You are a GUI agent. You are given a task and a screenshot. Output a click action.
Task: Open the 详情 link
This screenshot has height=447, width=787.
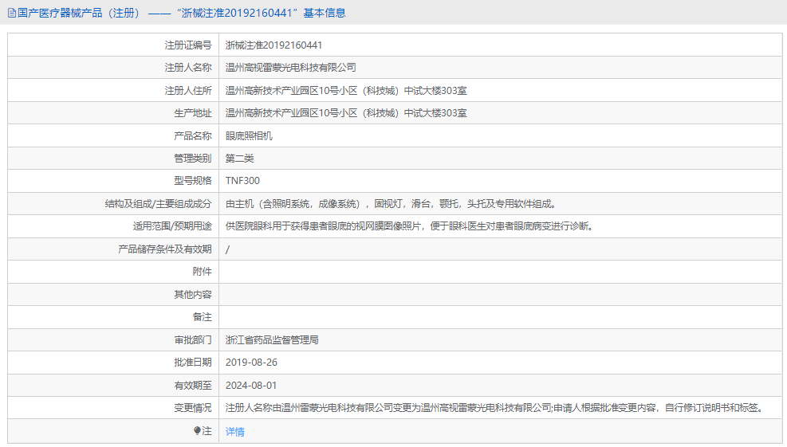(x=235, y=431)
